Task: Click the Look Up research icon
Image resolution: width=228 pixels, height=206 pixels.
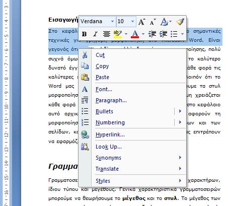Action: [85, 147]
